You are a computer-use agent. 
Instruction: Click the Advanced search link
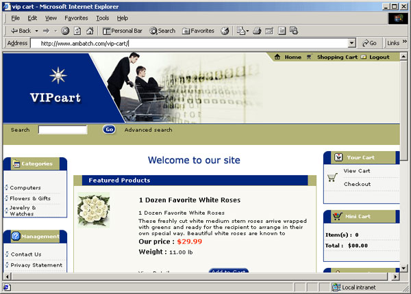pos(148,130)
